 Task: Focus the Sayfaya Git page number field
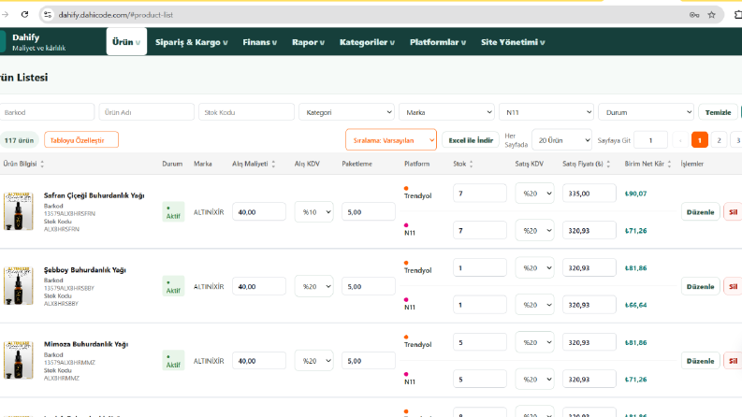pos(650,140)
